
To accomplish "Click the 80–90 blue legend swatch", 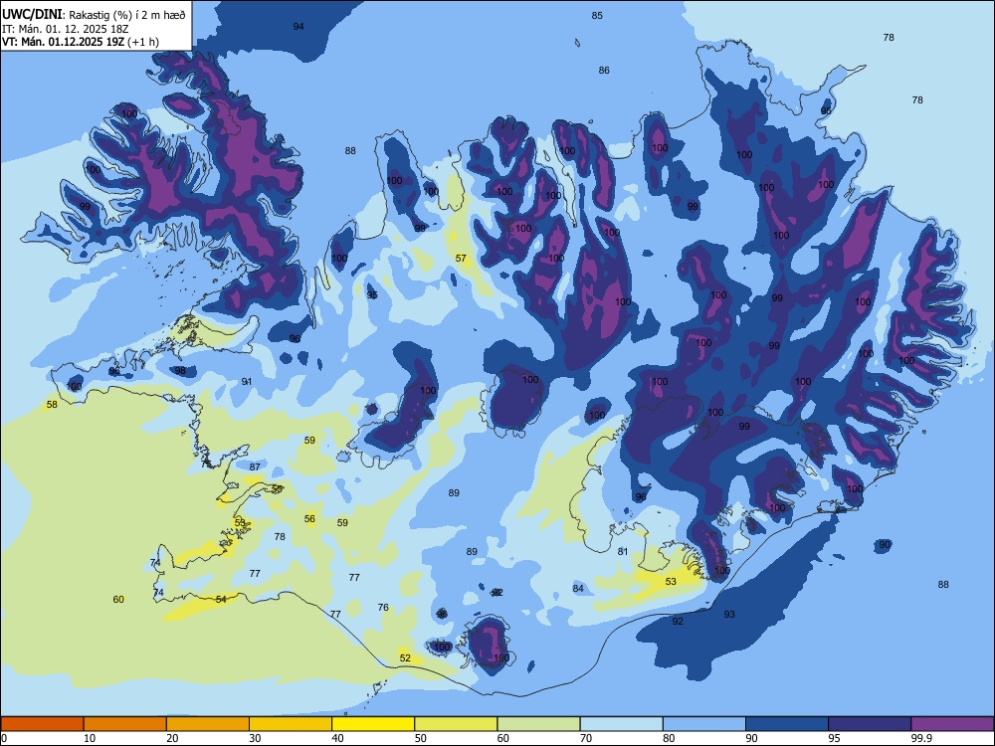I will pyautogui.click(x=704, y=724).
